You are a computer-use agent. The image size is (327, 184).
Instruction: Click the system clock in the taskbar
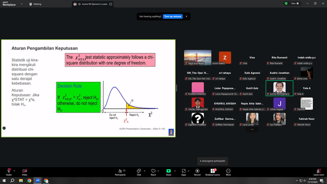(x=312, y=180)
